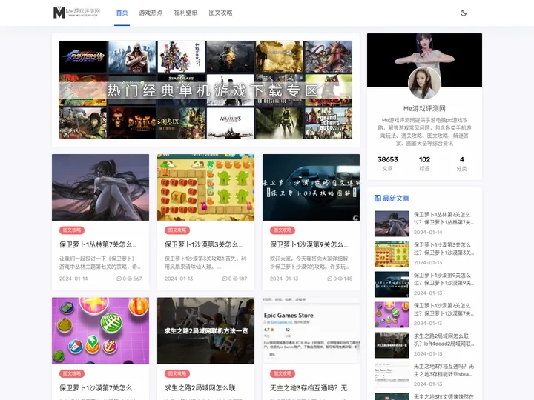Click the round profile avatar in sidebar
Screen dimensions: 534x400
click(x=424, y=83)
